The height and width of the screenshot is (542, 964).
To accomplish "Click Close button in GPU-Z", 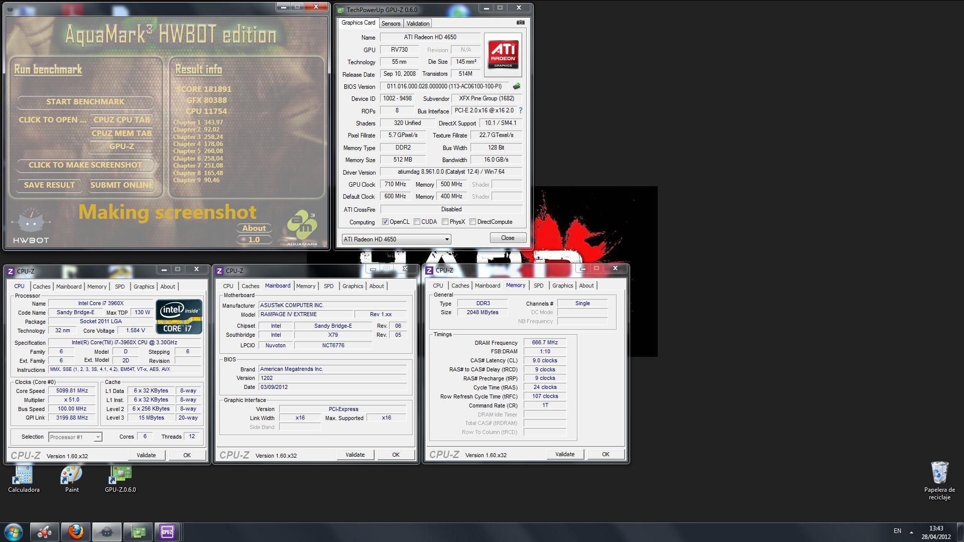I will coord(508,238).
